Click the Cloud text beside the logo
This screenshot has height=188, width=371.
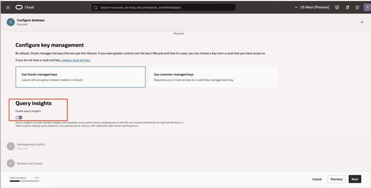(29, 7)
